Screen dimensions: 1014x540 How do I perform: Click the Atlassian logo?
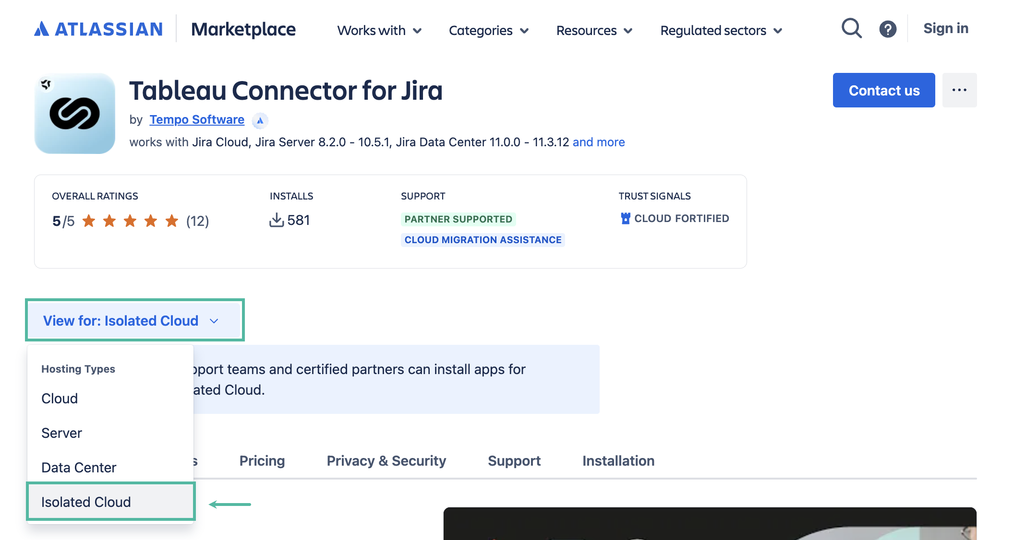pos(98,29)
